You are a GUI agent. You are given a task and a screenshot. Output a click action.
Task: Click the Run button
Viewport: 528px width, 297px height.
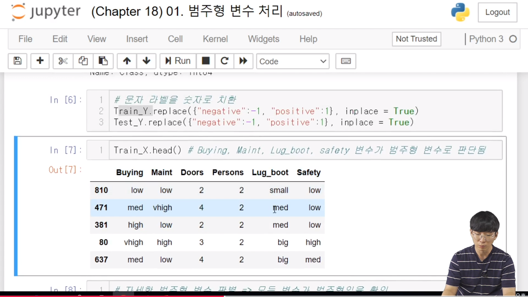[178, 61]
